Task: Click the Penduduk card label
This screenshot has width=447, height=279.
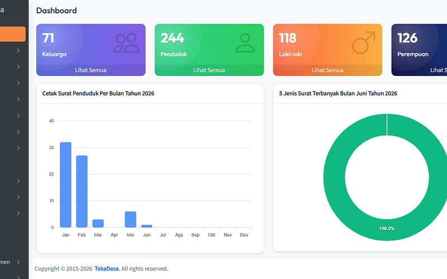Action: pos(174,54)
